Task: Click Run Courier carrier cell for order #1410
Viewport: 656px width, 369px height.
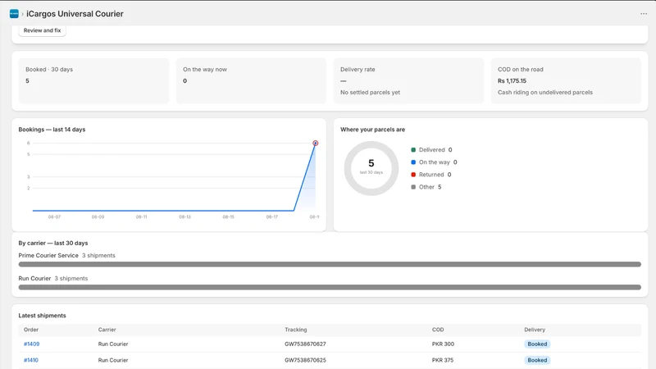Action: pos(113,360)
